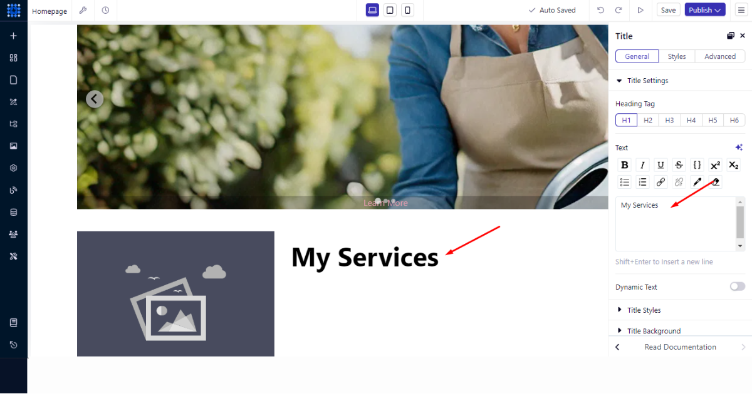The width and height of the screenshot is (752, 394).
Task: Switch to the Styles tab
Action: click(x=677, y=56)
